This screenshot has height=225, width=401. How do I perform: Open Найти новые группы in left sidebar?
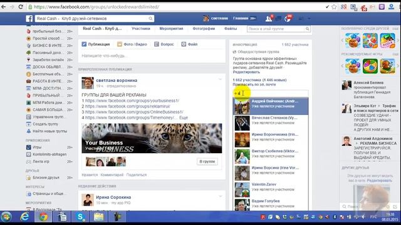tap(49, 131)
